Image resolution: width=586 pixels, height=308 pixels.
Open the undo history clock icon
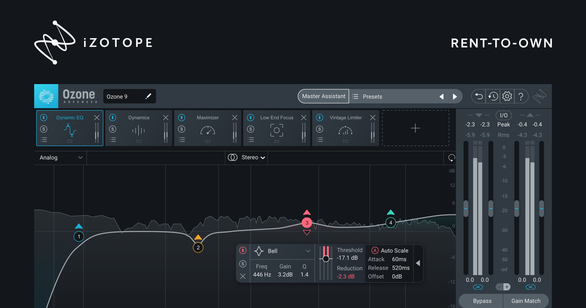(493, 96)
